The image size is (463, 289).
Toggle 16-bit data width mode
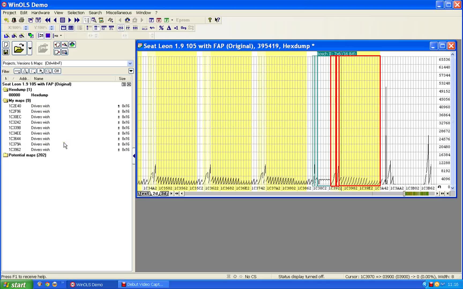click(x=96, y=28)
